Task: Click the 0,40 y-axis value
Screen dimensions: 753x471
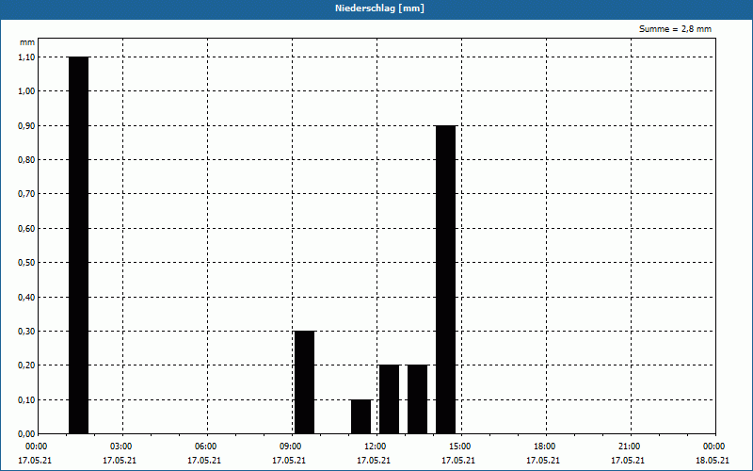Action: [27, 297]
